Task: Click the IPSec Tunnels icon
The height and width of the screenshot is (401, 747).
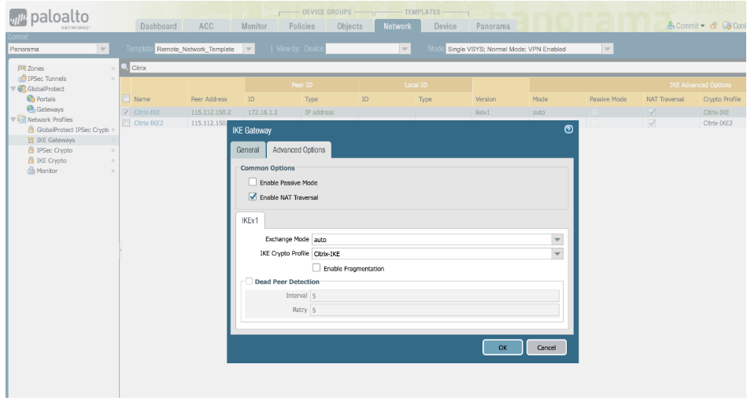Action: (x=22, y=79)
